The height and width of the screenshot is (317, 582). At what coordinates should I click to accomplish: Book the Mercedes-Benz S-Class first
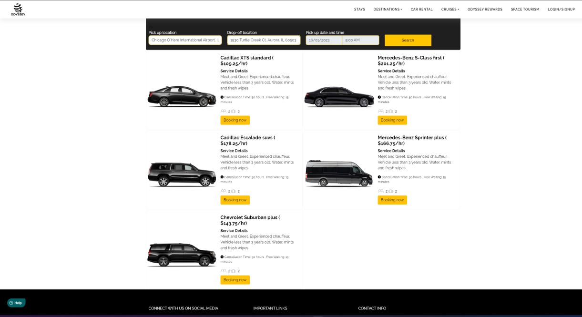coord(392,120)
